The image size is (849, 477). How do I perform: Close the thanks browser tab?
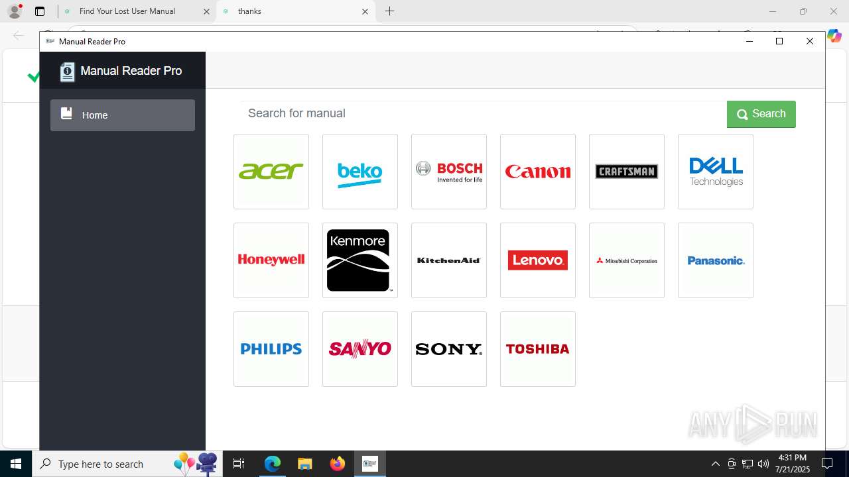coord(365,11)
